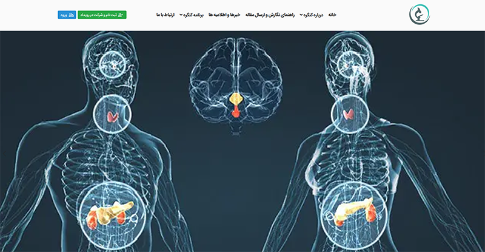Expand chevron beside درباره کنگره
The image size is (485, 252).
pos(301,15)
